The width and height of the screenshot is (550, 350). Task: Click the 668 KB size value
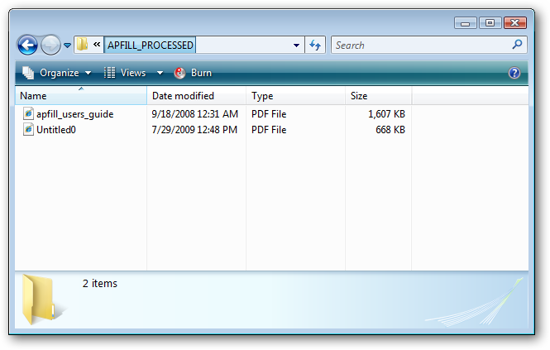[390, 130]
